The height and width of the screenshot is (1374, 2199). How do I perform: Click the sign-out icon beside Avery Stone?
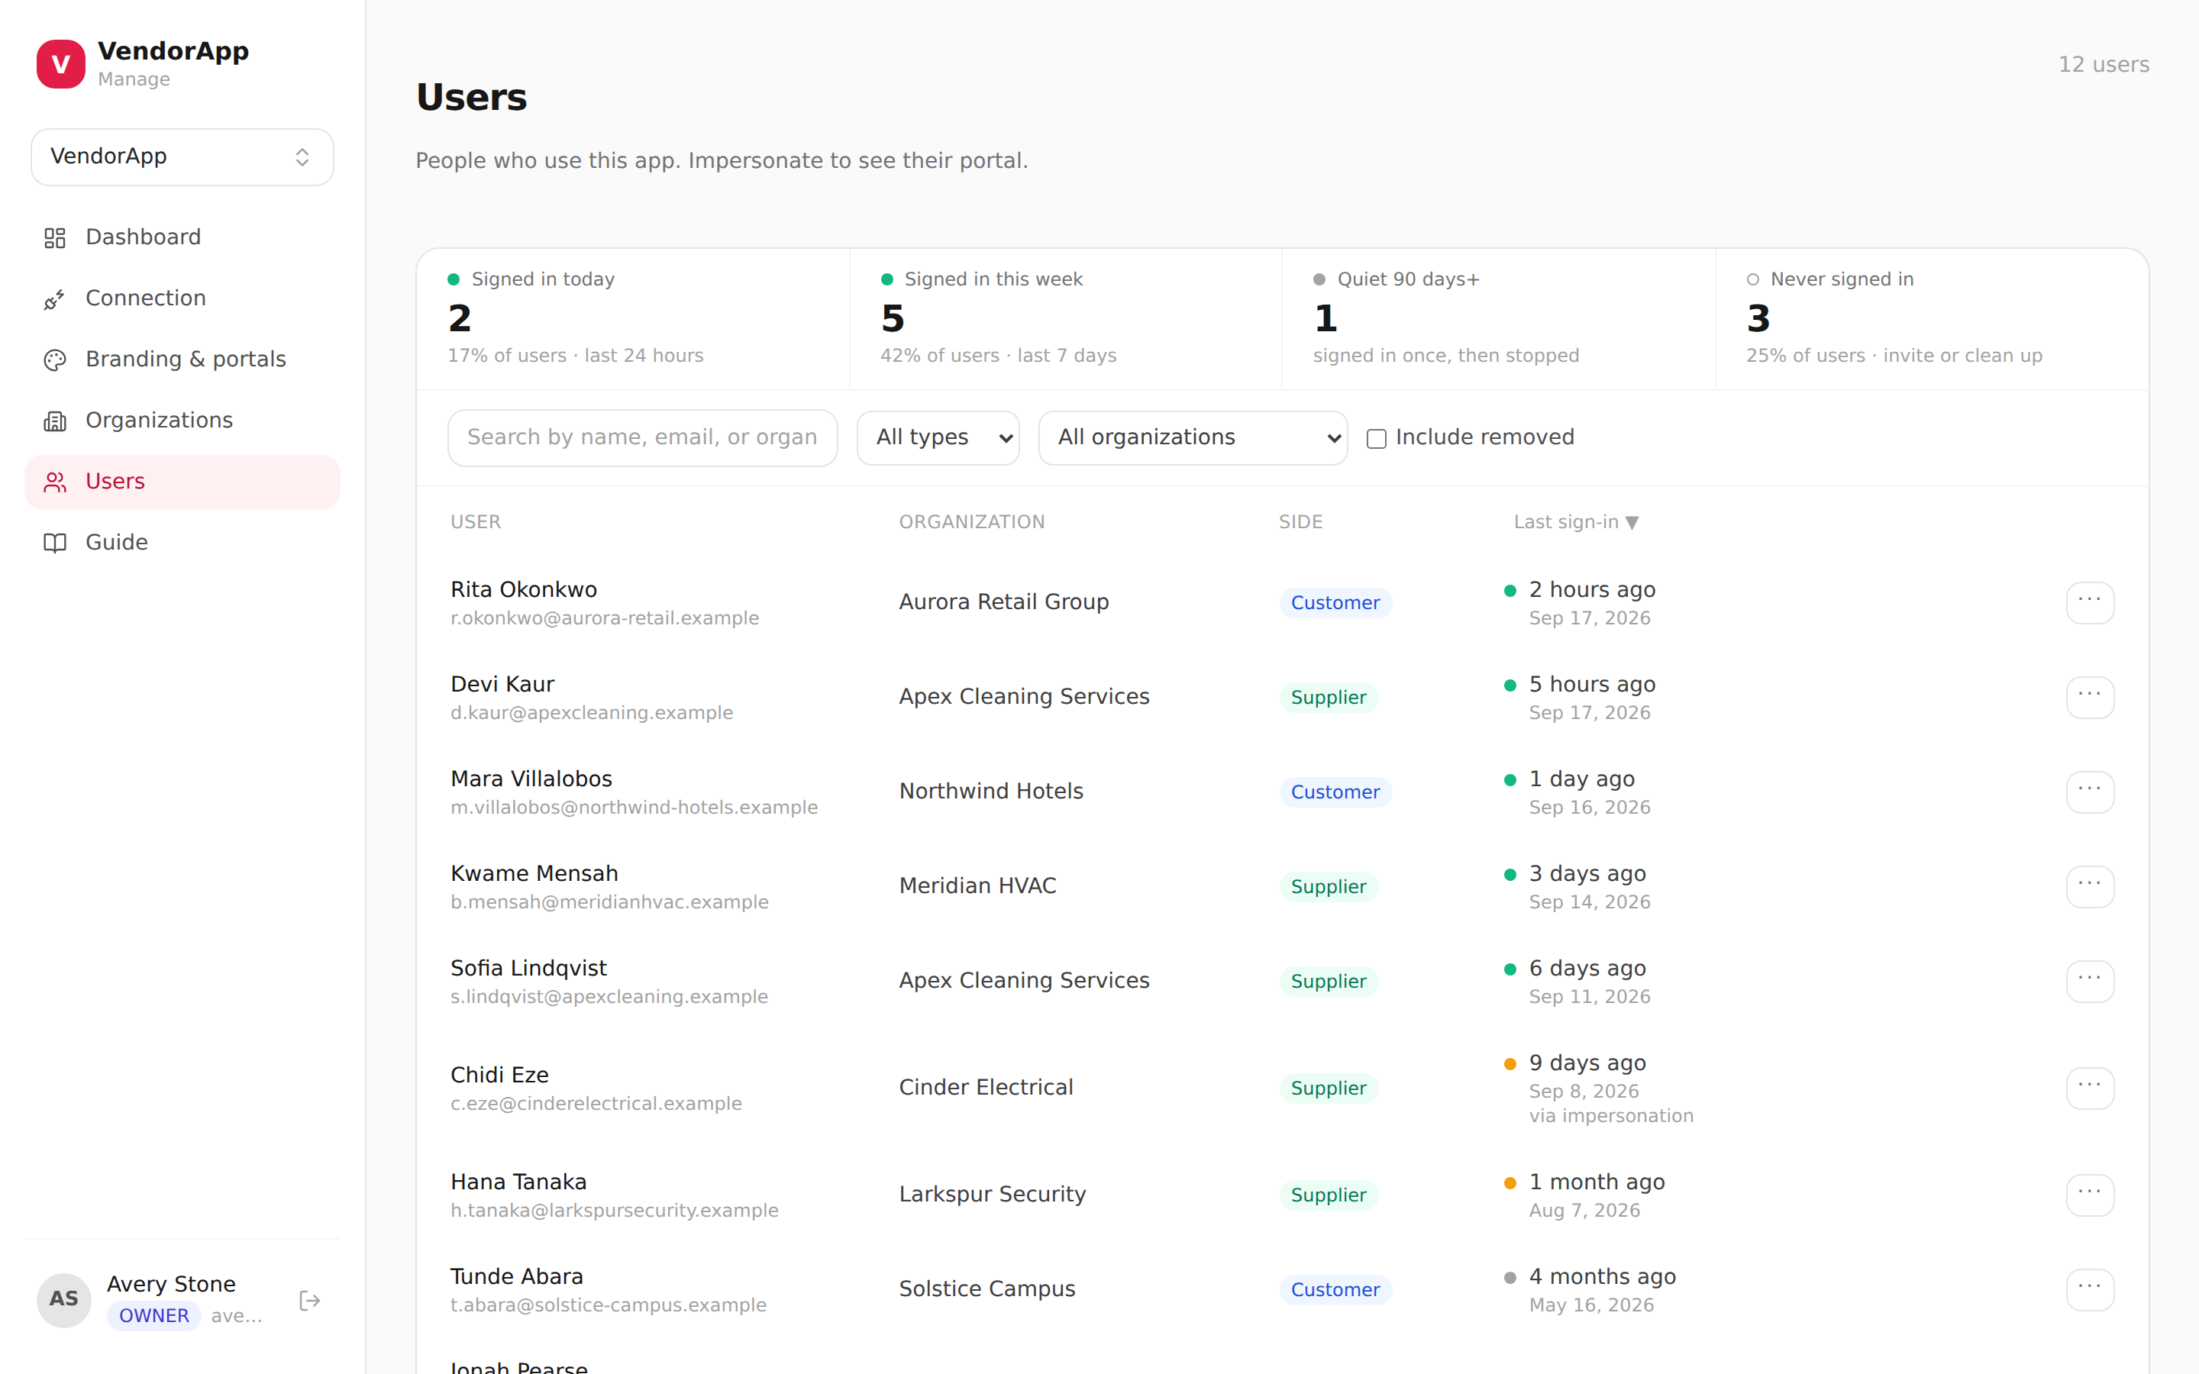[x=310, y=1301]
